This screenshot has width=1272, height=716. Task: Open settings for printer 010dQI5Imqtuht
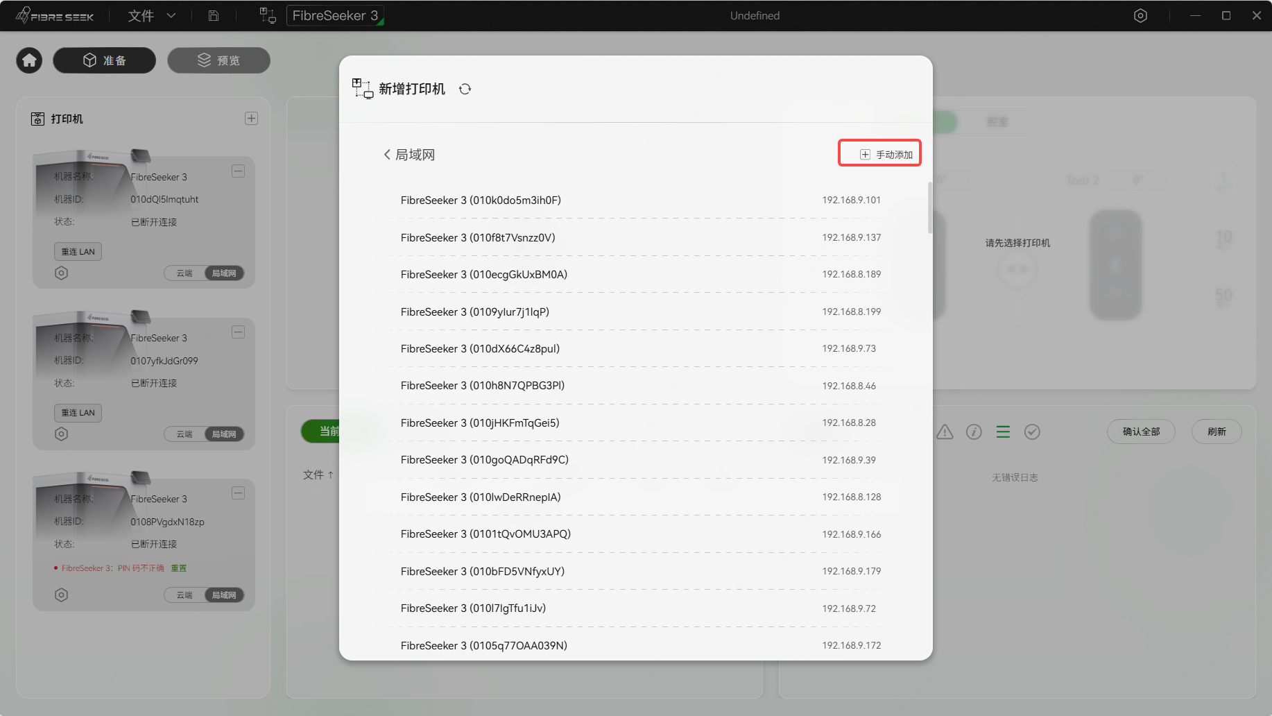click(61, 273)
